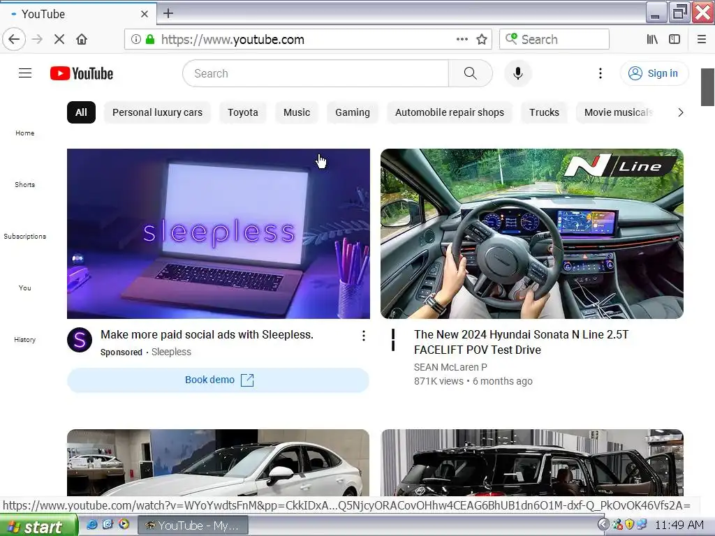Show site information icon in address bar
The image size is (715, 536).
136,39
